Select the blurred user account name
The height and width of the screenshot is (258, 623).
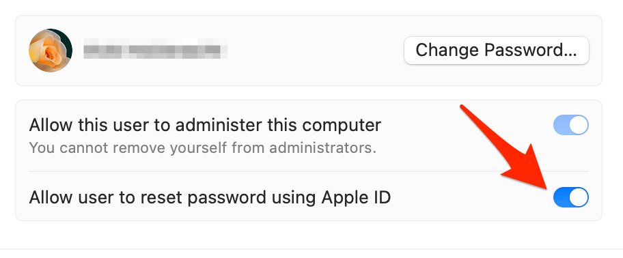[x=155, y=51]
